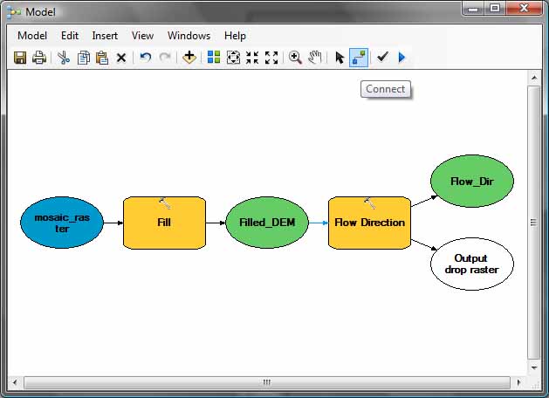Click the Print icon in toolbar
This screenshot has height=398, width=549.
click(x=38, y=58)
